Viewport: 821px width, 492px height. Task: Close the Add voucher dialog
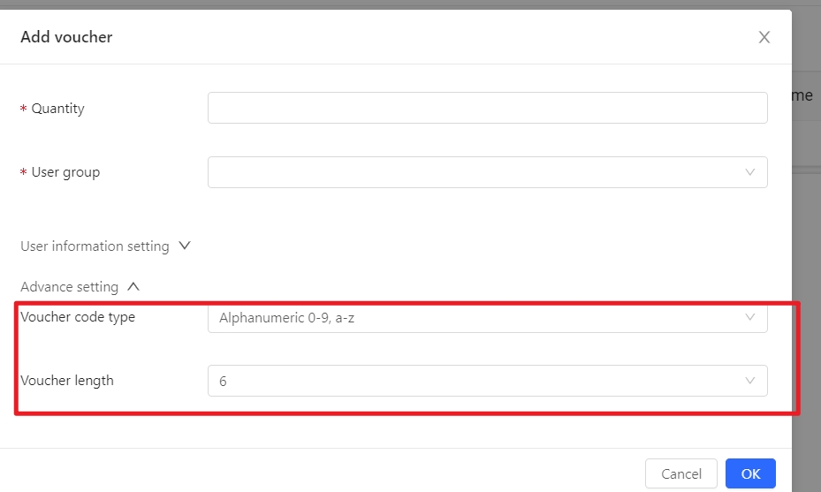[x=764, y=37]
